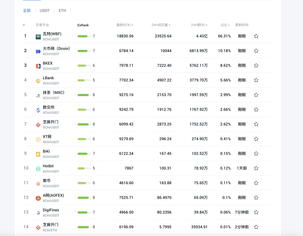Click the 66.31% share value

tap(224, 36)
